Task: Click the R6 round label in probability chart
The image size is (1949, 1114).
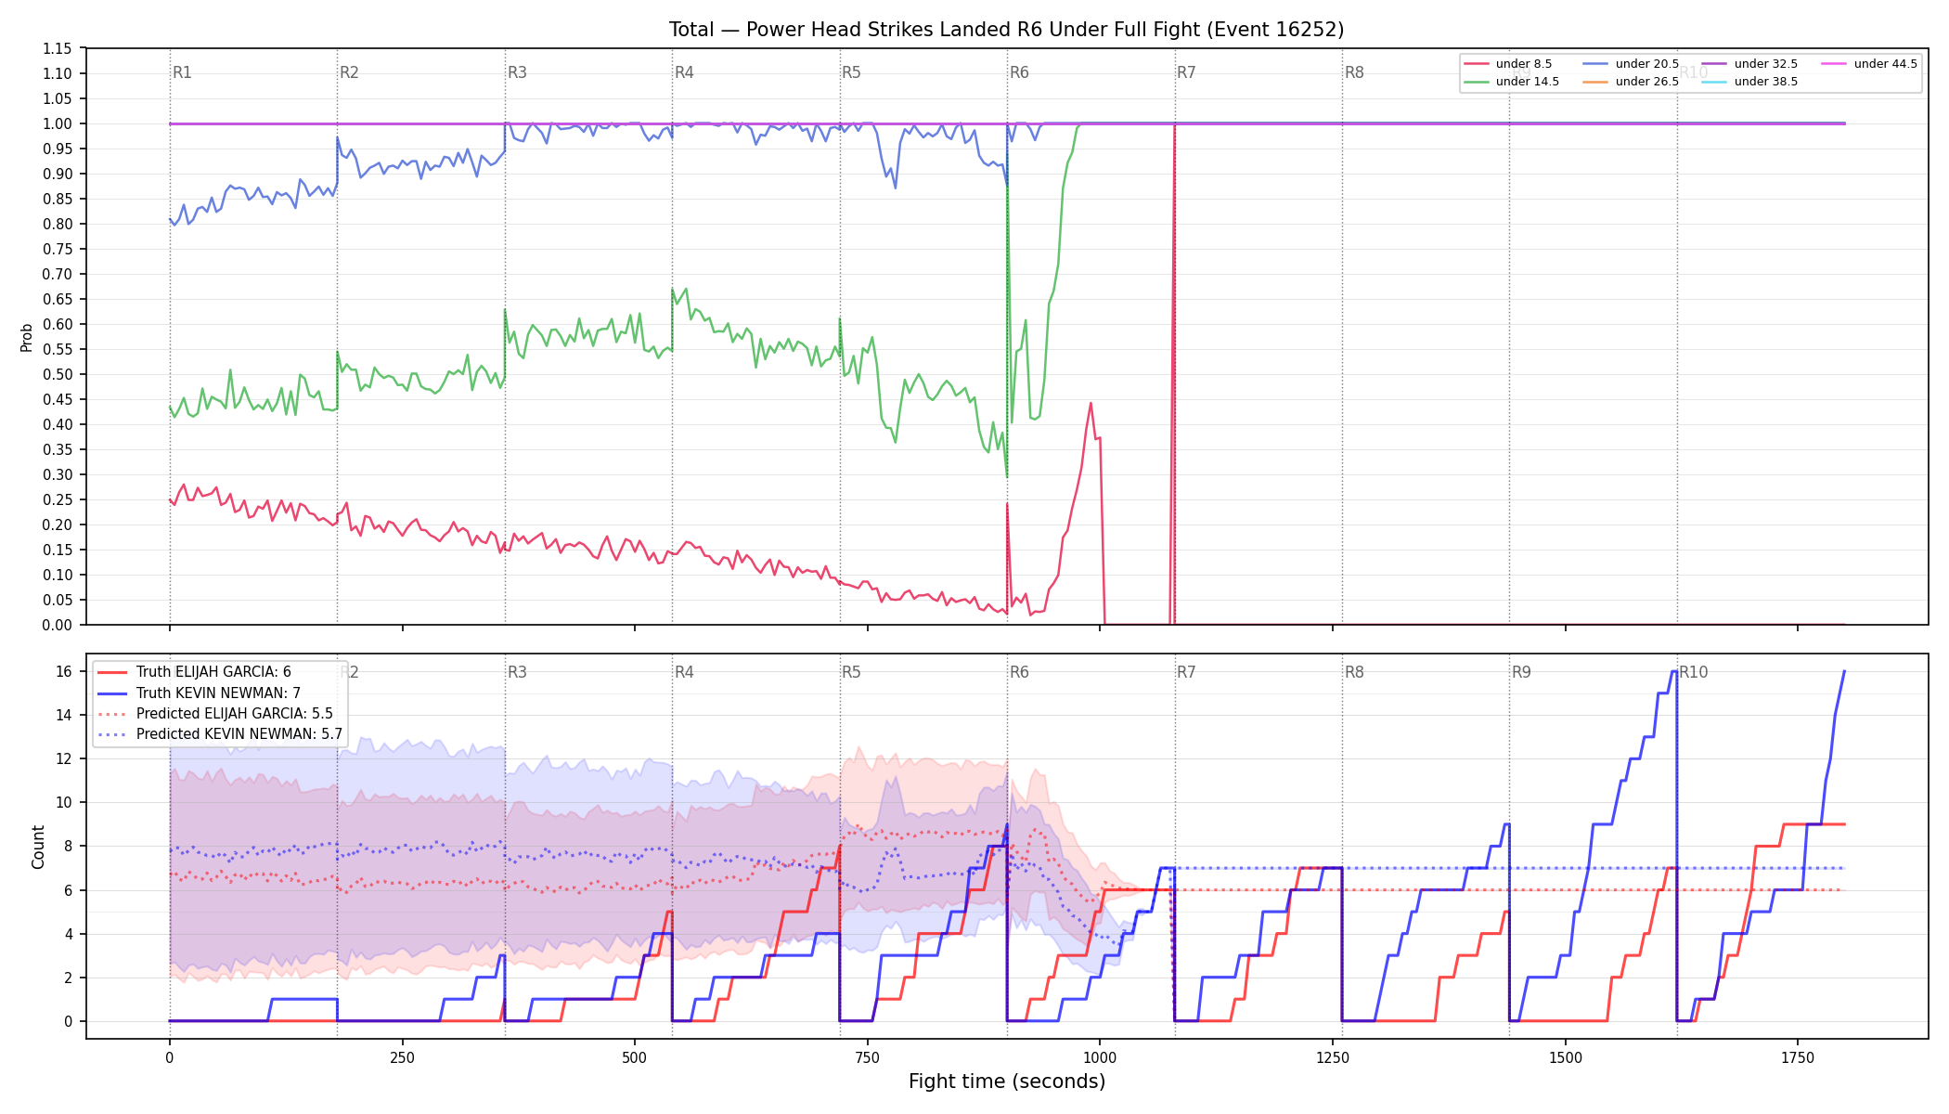Action: point(1019,72)
